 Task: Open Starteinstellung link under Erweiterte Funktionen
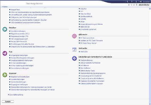pos(86,60)
